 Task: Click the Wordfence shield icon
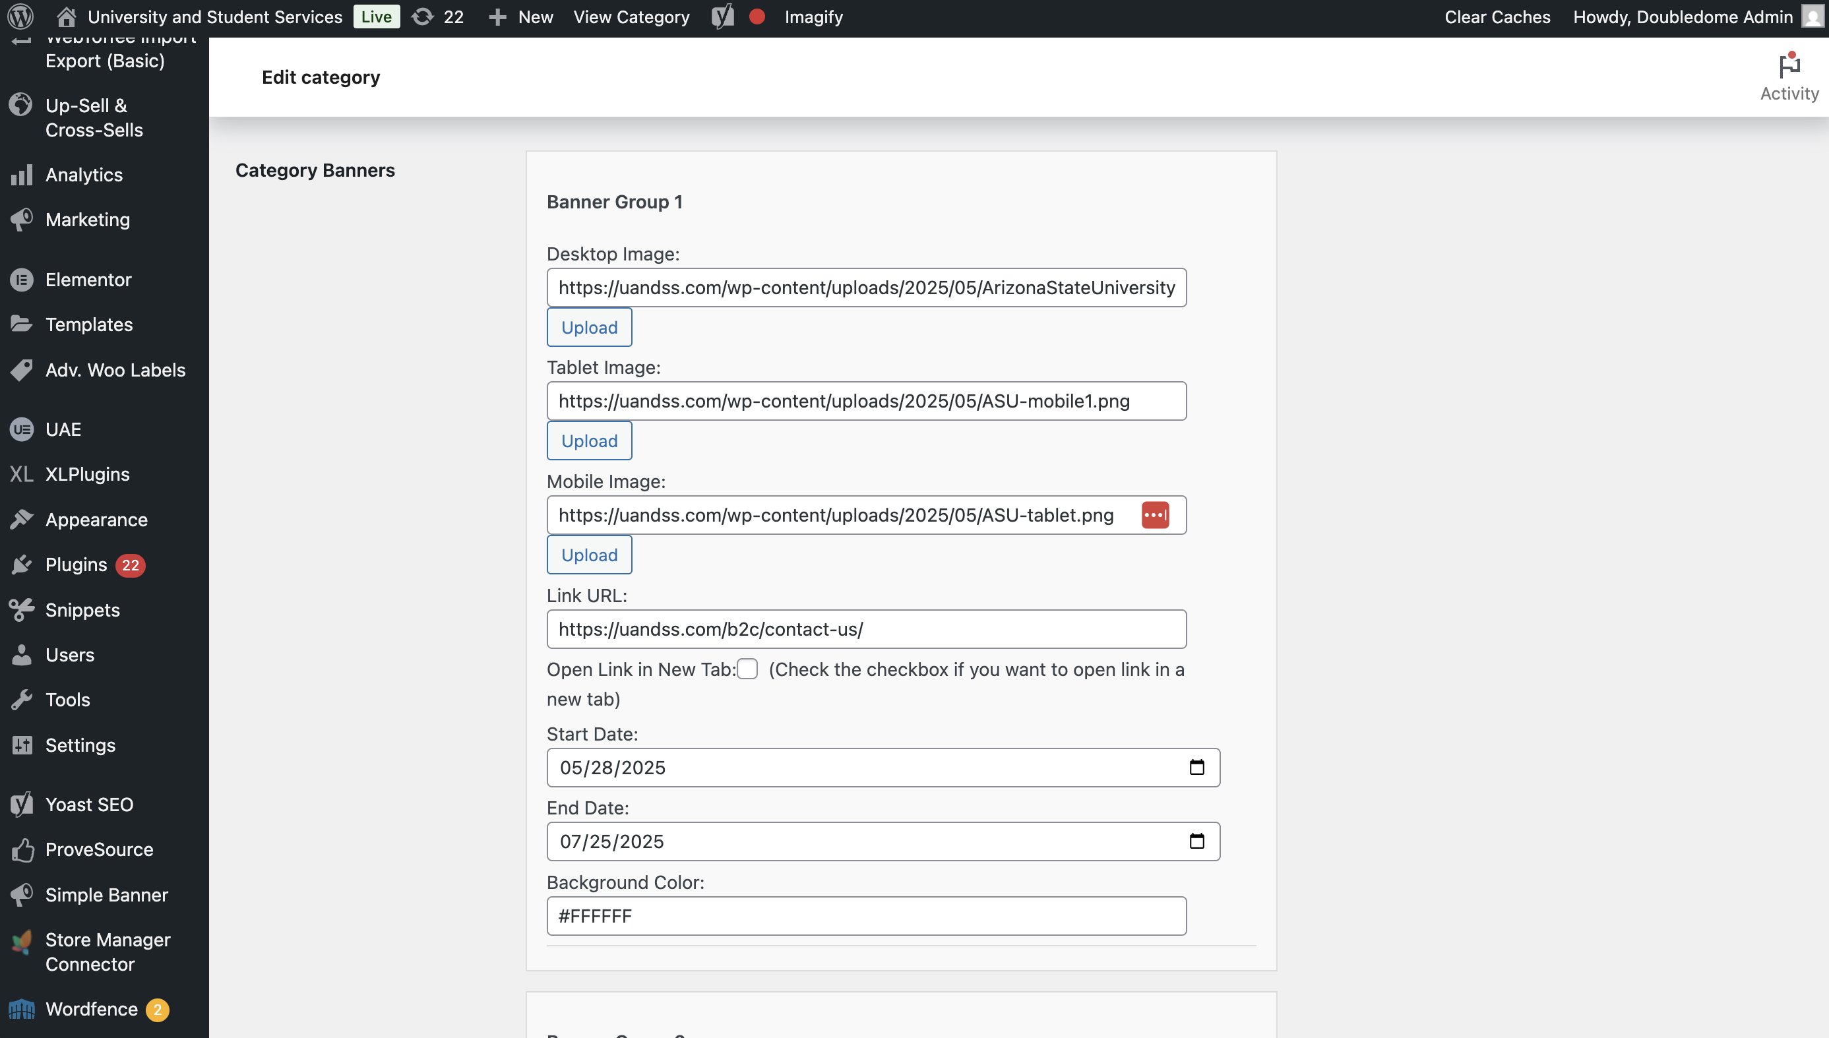(x=21, y=1009)
